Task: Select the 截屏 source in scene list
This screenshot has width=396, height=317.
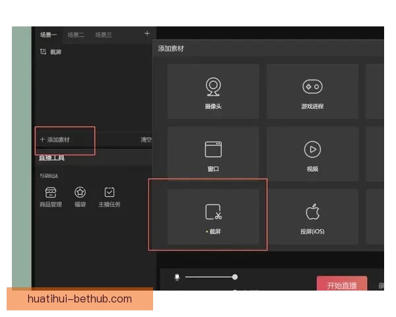Action: (x=51, y=52)
